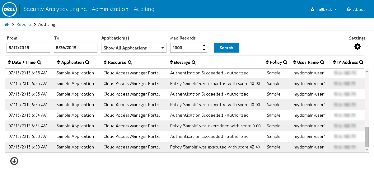Open the search filter for User Name column

pos(322,63)
